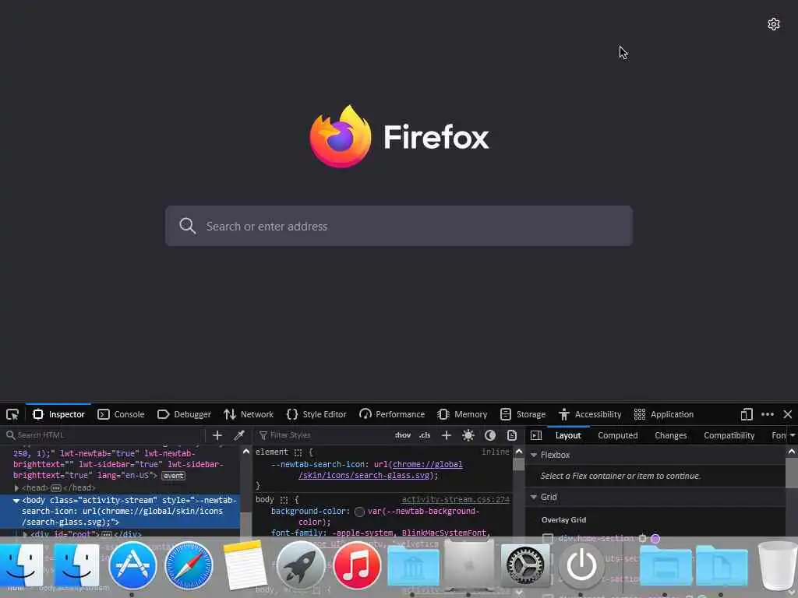Collapse the body element node
The height and width of the screenshot is (598, 798).
pos(16,501)
